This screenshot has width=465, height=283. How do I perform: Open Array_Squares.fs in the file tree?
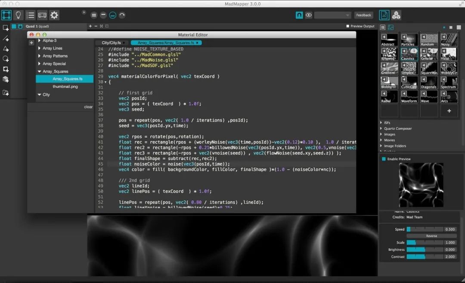point(65,79)
